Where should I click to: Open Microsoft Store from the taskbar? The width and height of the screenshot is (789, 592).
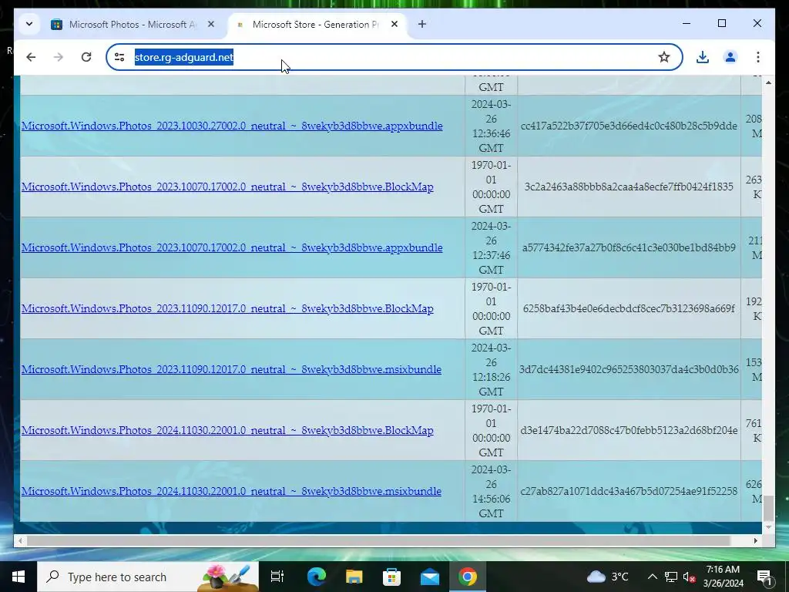click(392, 577)
